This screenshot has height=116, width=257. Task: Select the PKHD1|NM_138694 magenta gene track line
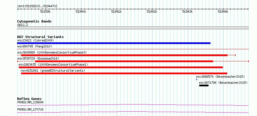(x=133, y=105)
